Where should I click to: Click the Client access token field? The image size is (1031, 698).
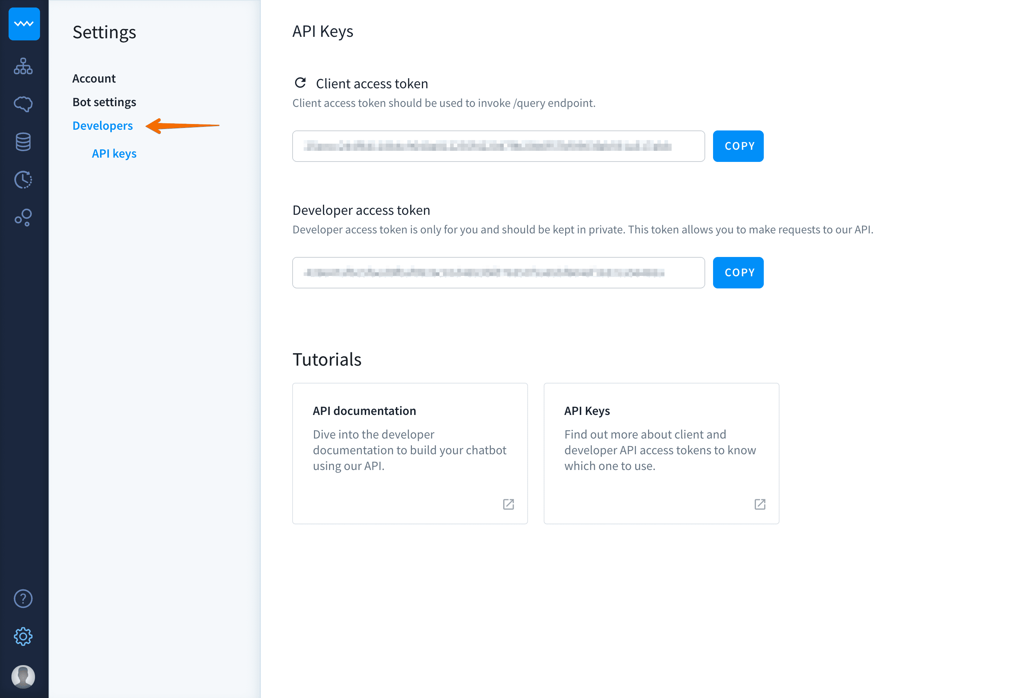tap(498, 146)
